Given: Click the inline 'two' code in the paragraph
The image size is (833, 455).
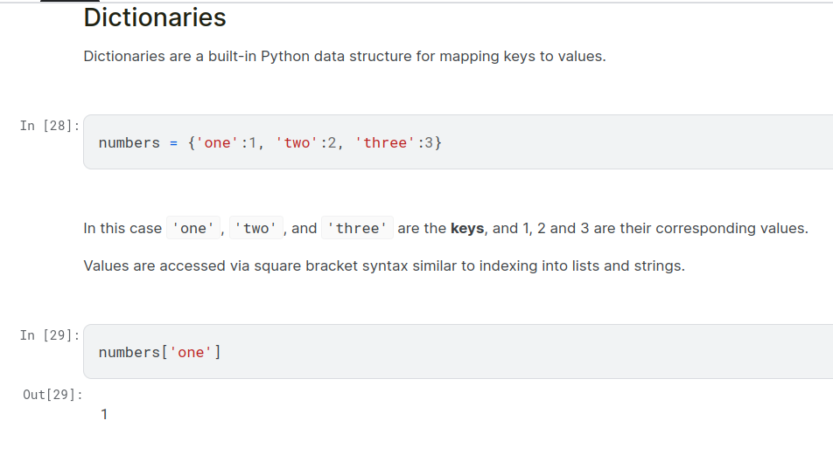Looking at the screenshot, I should click(x=256, y=229).
